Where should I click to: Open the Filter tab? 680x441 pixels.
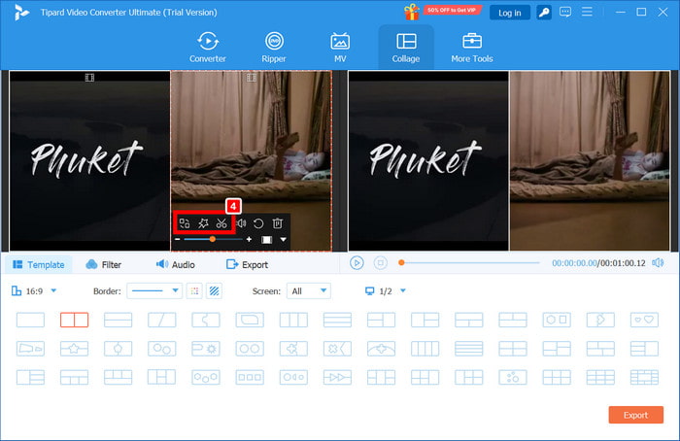point(104,264)
